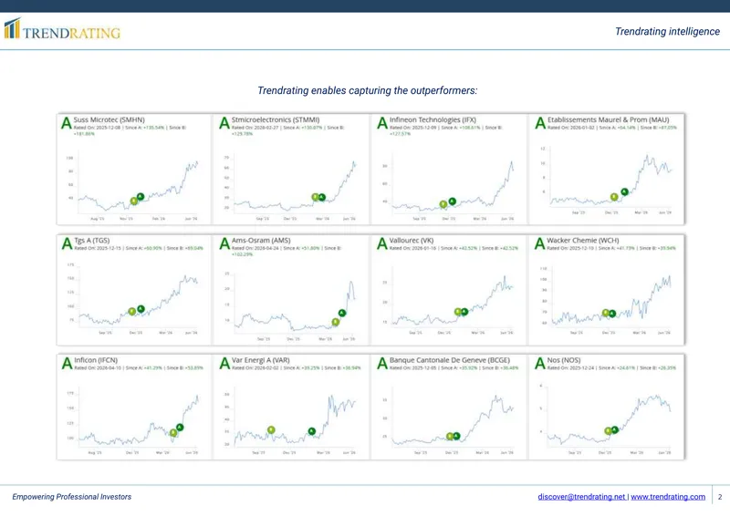Click the 'Empowering Professional Investors' footer text
The image size is (730, 516).
[72, 497]
